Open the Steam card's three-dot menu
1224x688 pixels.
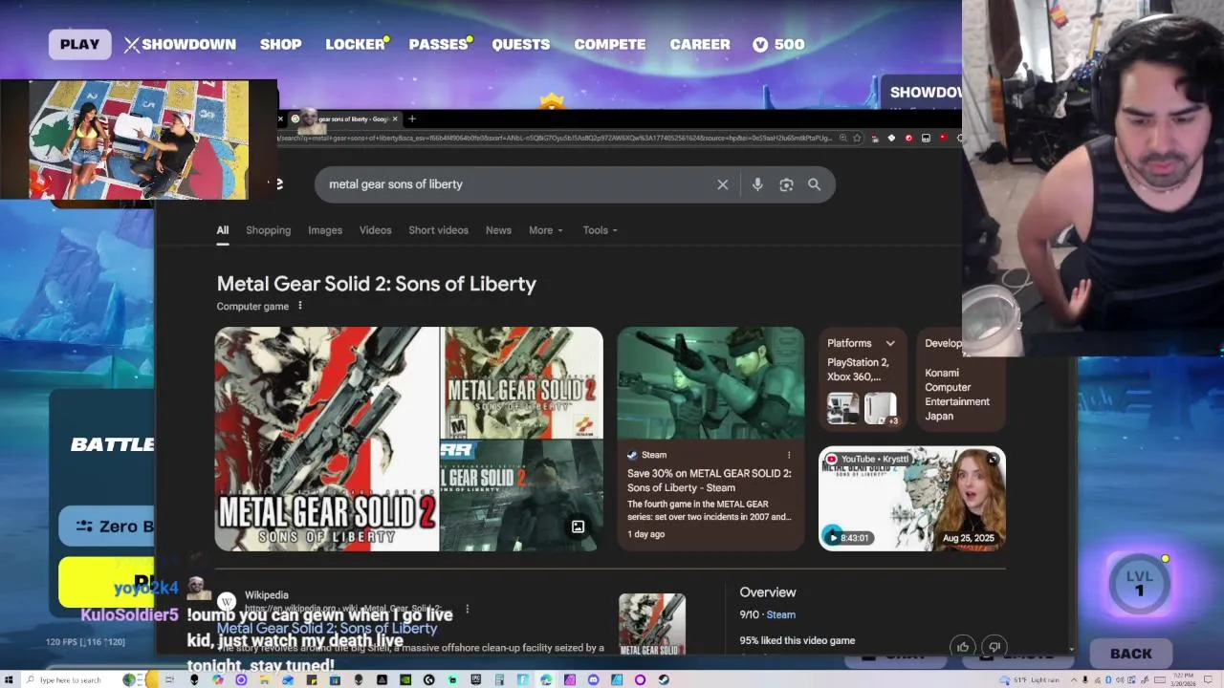[x=789, y=455]
